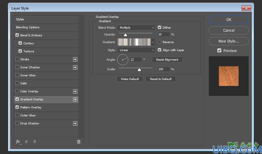The height and width of the screenshot is (154, 262).
Task: Click the copper style preview thumbnail
Action: click(229, 76)
